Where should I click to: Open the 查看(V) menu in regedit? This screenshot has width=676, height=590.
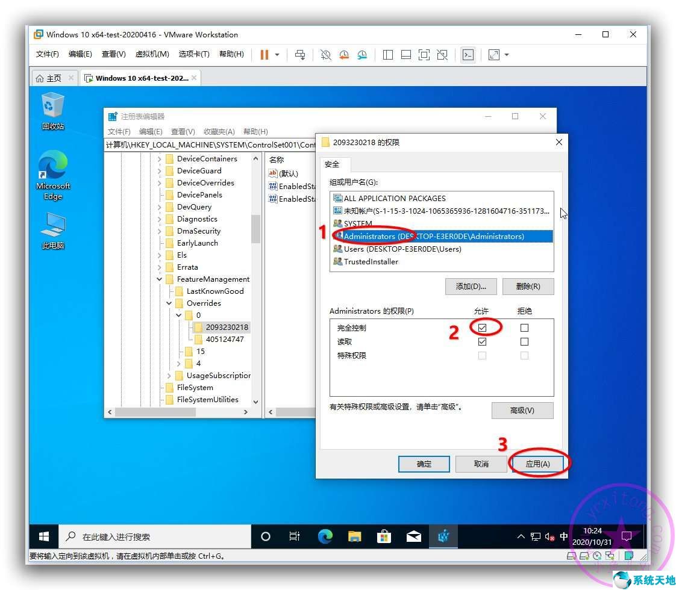(183, 131)
